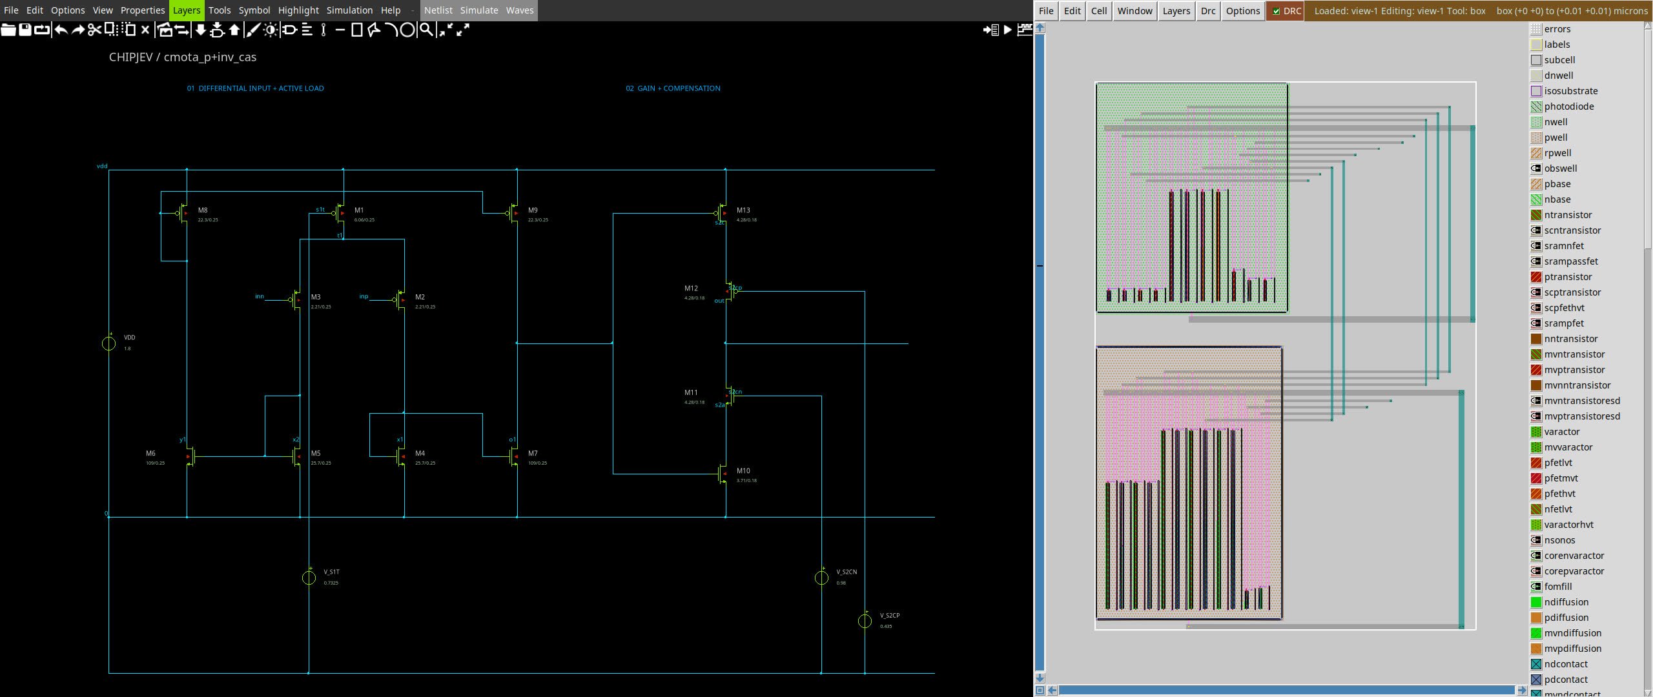Open Magic's File dropdown menu
Image resolution: width=1653 pixels, height=697 pixels.
tap(1046, 11)
